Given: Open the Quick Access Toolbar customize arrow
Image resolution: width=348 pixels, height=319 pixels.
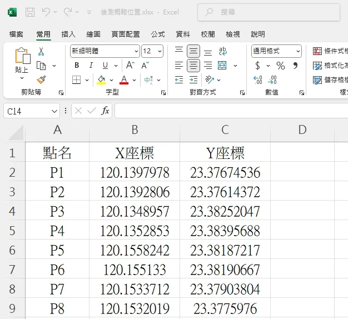Looking at the screenshot, I should pos(89,12).
